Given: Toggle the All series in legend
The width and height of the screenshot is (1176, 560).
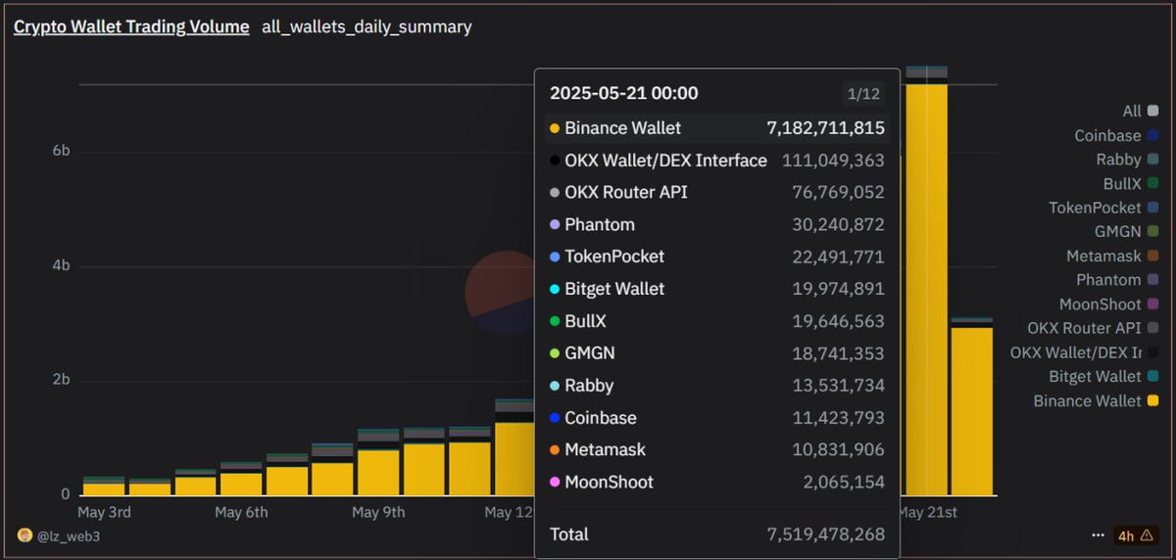Looking at the screenshot, I should tap(1141, 112).
